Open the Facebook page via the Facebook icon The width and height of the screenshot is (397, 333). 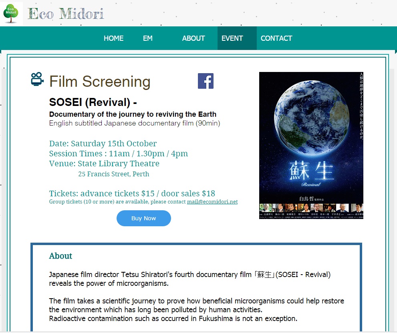(x=206, y=81)
